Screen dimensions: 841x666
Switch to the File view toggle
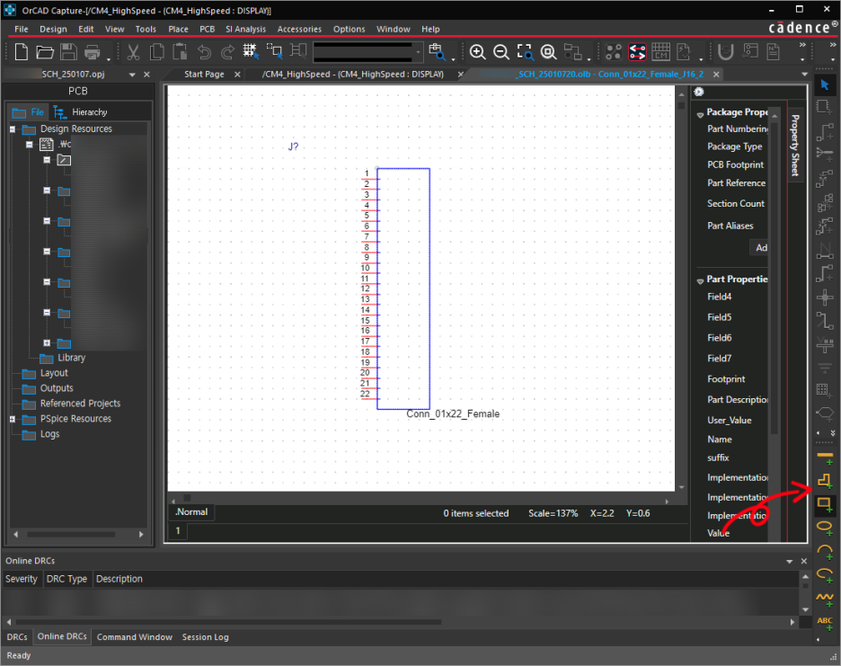click(29, 112)
